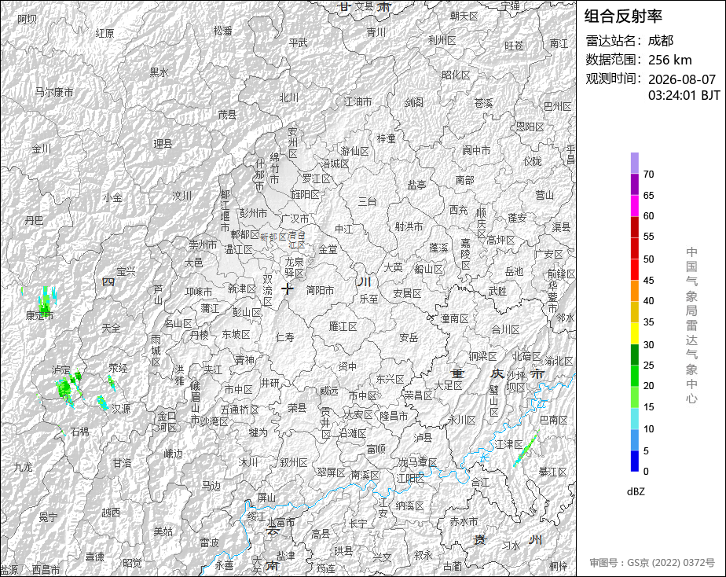Click the observation time 03:24:01 BJT

684,95
